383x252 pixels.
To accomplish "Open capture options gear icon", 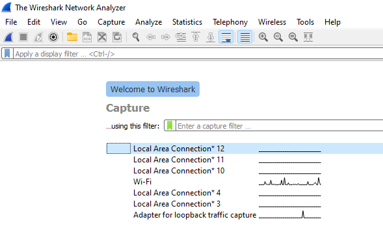I will point(53,37).
